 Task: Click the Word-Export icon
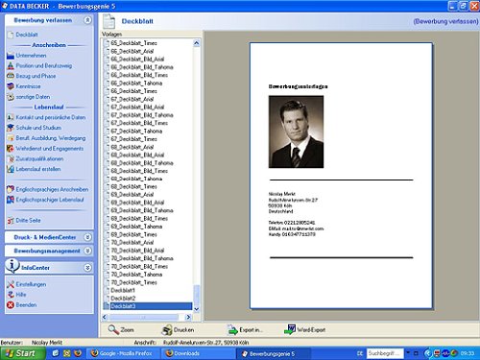click(x=290, y=329)
